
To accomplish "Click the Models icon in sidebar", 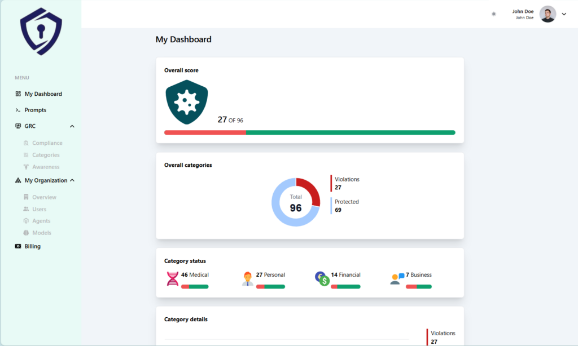I will pyautogui.click(x=26, y=233).
